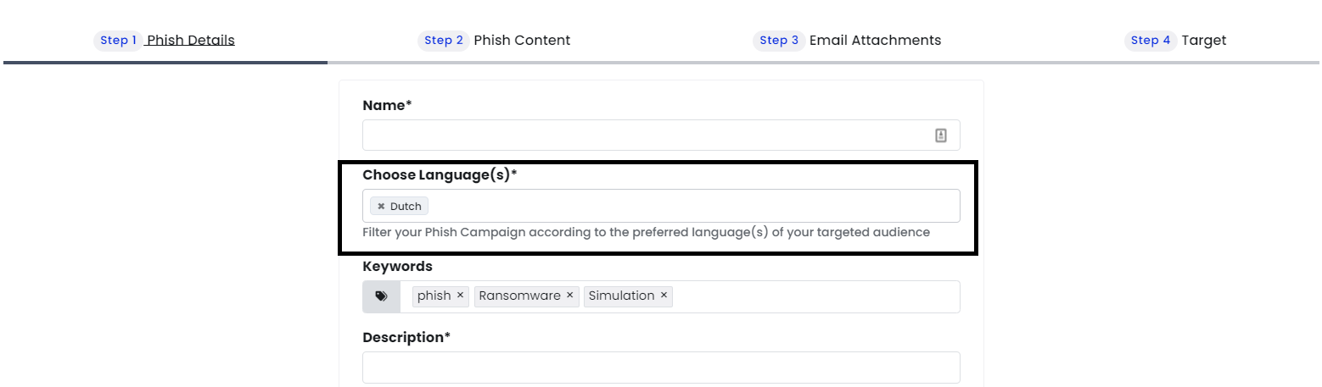This screenshot has width=1322, height=387.
Task: Click the Step 4 badge
Action: 1151,41
